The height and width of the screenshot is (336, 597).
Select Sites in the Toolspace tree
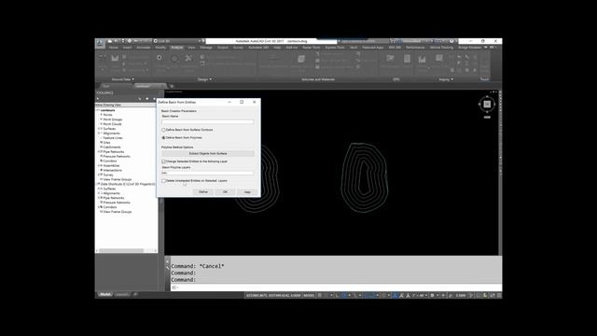pyautogui.click(x=106, y=143)
